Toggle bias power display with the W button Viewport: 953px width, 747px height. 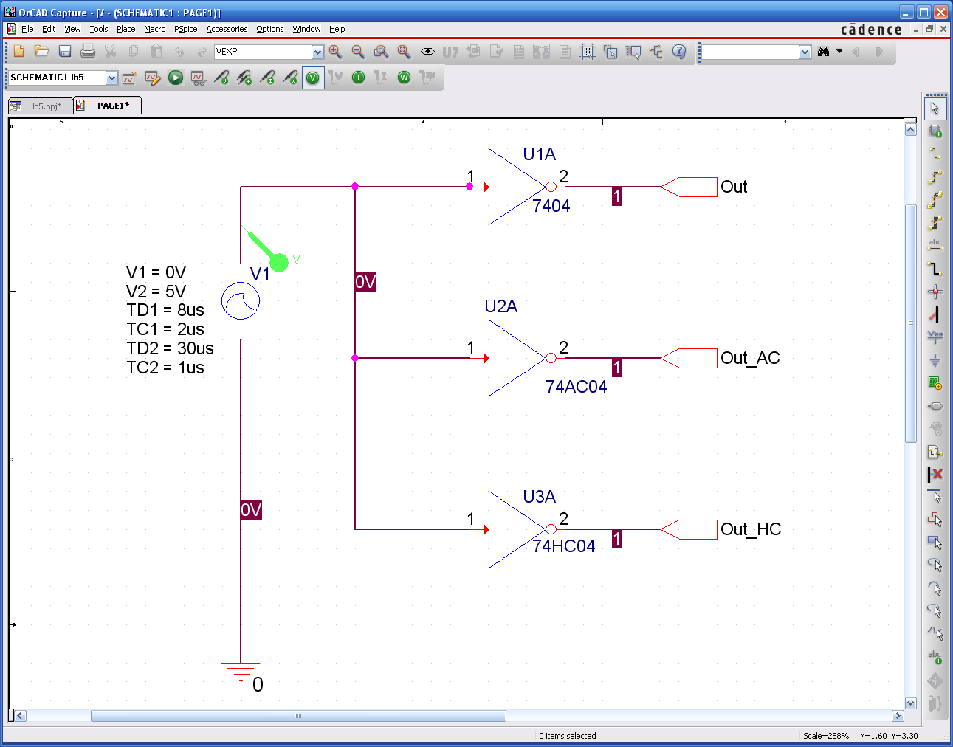pos(405,78)
